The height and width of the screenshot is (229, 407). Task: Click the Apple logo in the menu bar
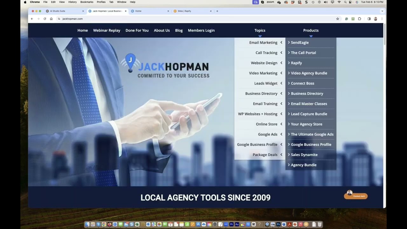25,2
